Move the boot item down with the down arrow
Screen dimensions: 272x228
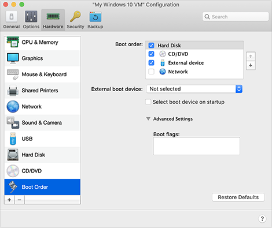pos(251,65)
